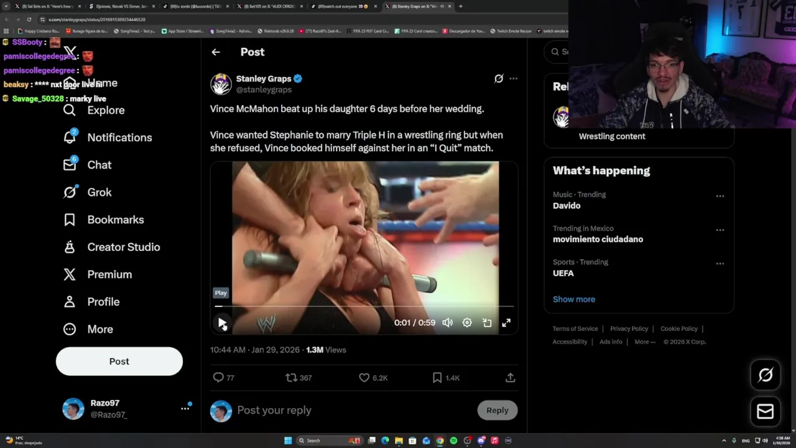Image resolution: width=796 pixels, height=448 pixels.
Task: Seek on the video progress bar
Action: pyautogui.click(x=364, y=306)
